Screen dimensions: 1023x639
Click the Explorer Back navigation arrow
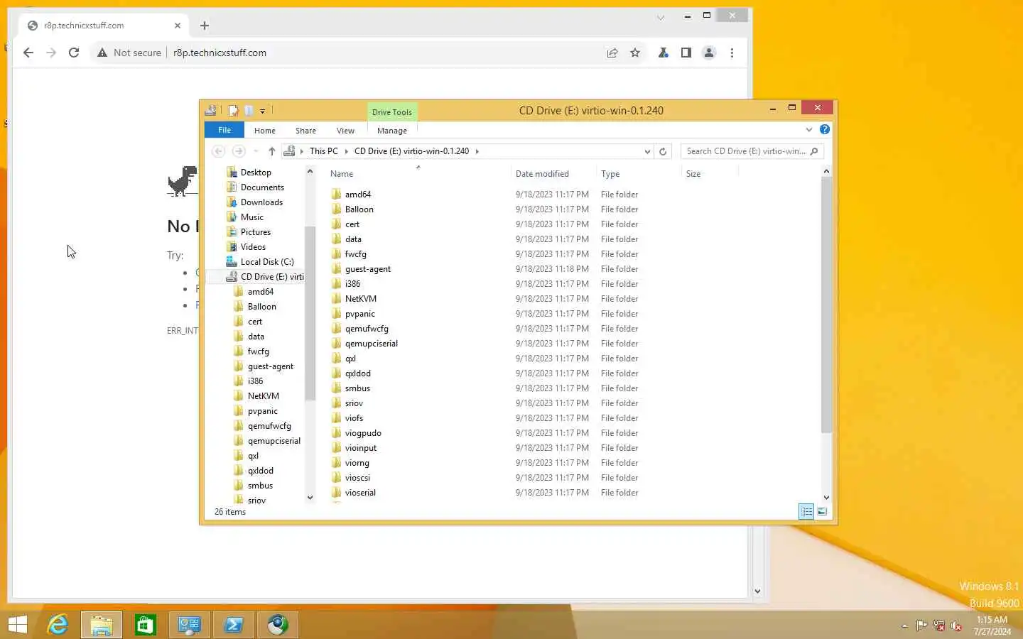coord(218,151)
